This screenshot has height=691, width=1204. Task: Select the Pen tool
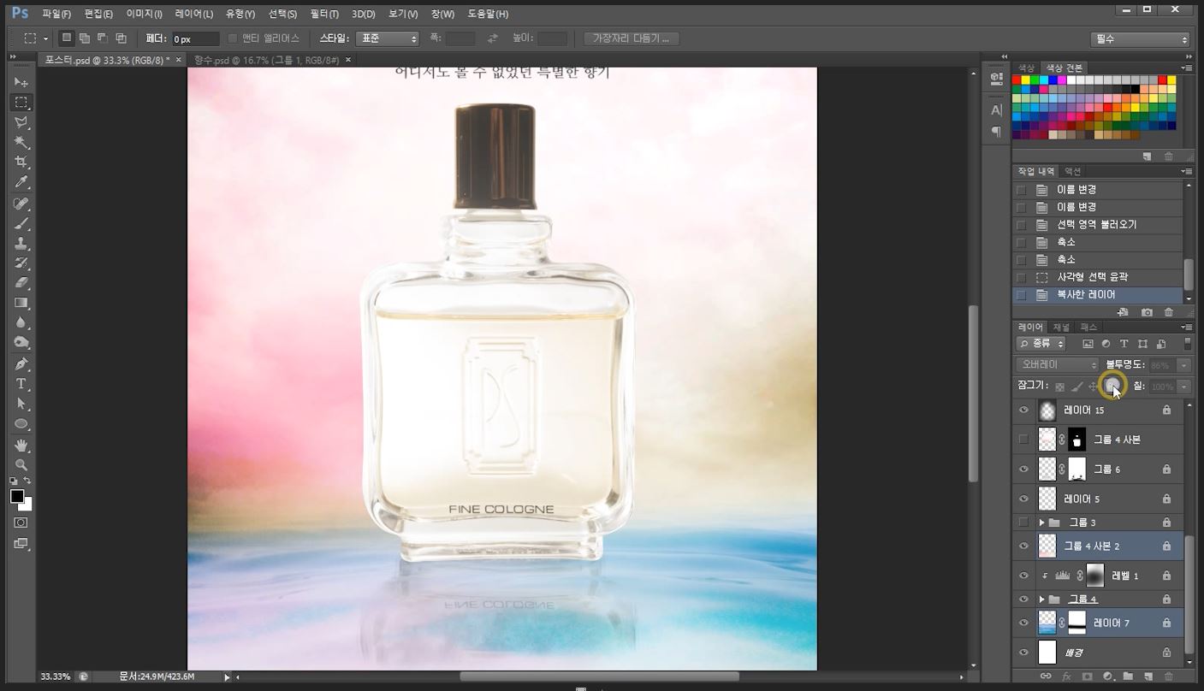21,364
